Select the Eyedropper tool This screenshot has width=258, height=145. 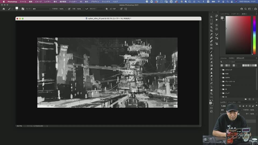[x=212, y=34]
